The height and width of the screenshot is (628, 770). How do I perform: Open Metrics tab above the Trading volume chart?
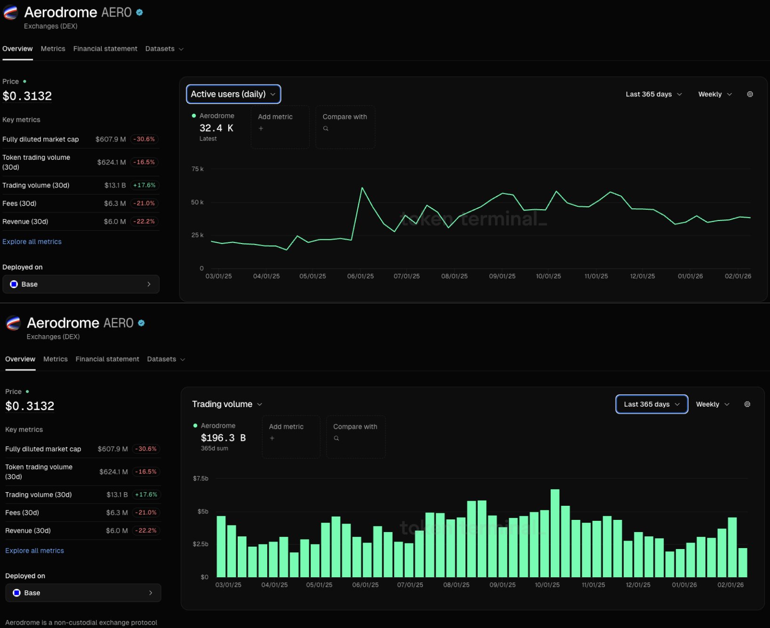click(x=56, y=359)
